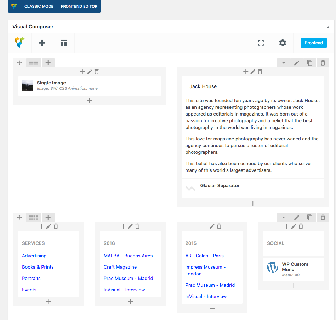
Task: Edit the second row with pencil
Action: pyautogui.click(x=297, y=217)
